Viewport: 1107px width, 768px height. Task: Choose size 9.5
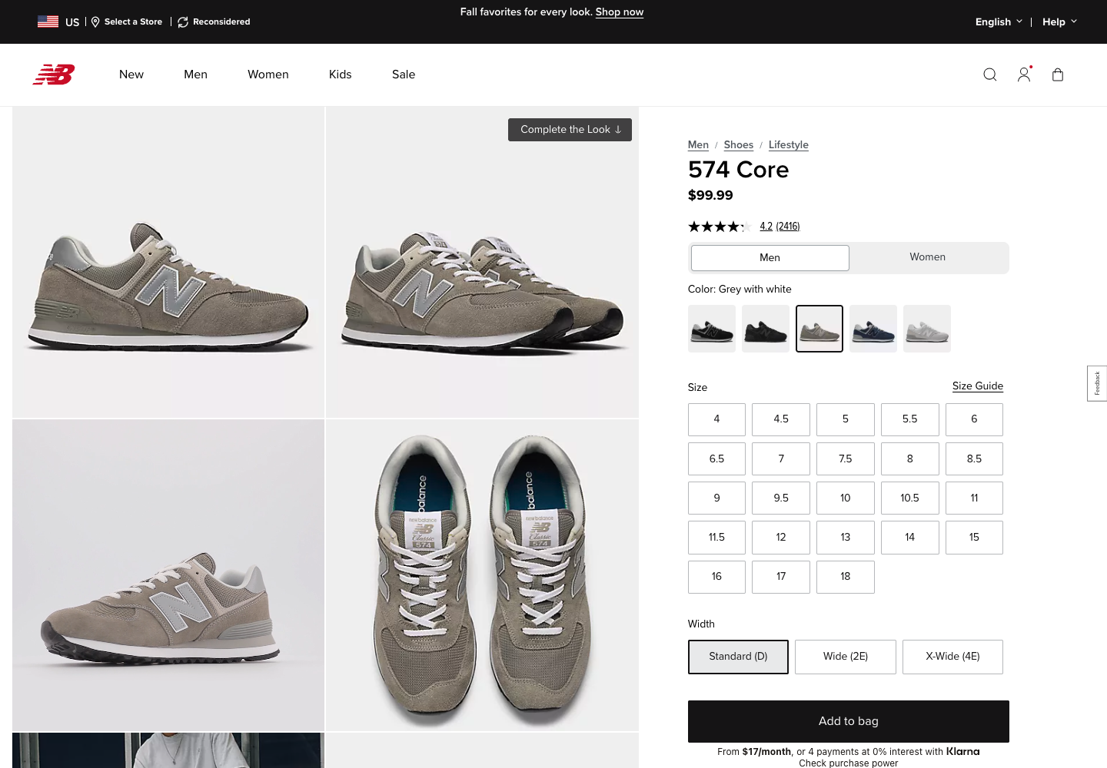point(781,498)
